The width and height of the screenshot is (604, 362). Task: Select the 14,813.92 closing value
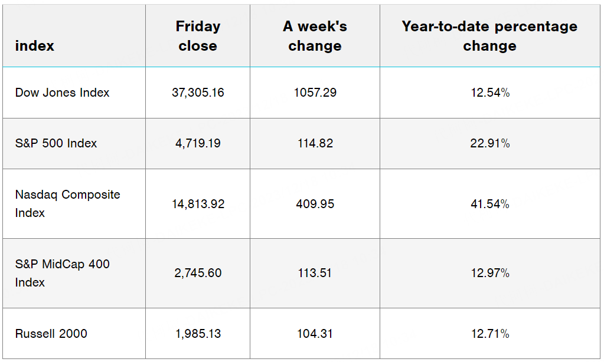pos(198,204)
